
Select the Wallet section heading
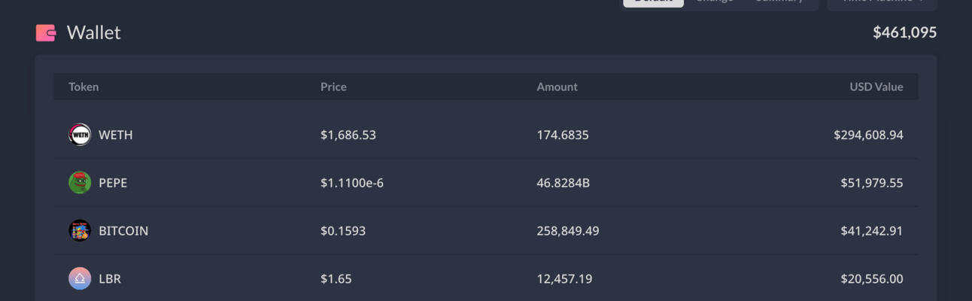coord(94,33)
